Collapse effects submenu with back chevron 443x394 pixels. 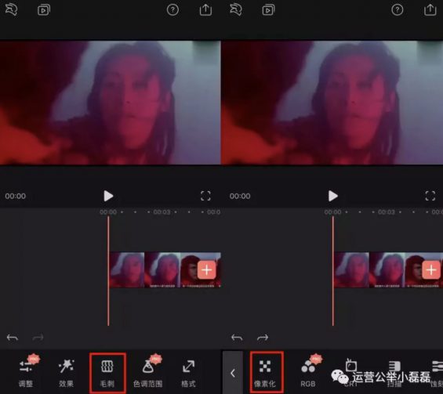pos(233,373)
